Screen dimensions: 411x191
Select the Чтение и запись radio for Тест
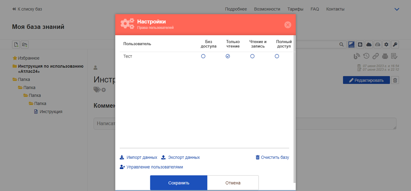pyautogui.click(x=252, y=56)
